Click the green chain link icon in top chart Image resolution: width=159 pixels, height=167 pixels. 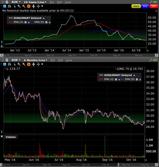pos(155,2)
